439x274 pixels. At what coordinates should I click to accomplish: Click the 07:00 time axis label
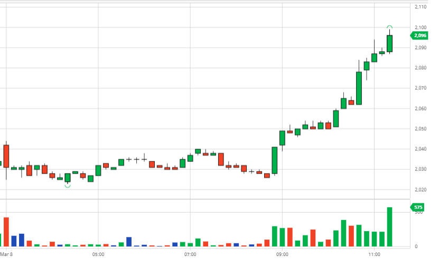[x=190, y=254]
